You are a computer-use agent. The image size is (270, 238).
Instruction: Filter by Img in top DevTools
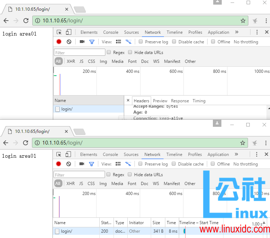point(103,61)
